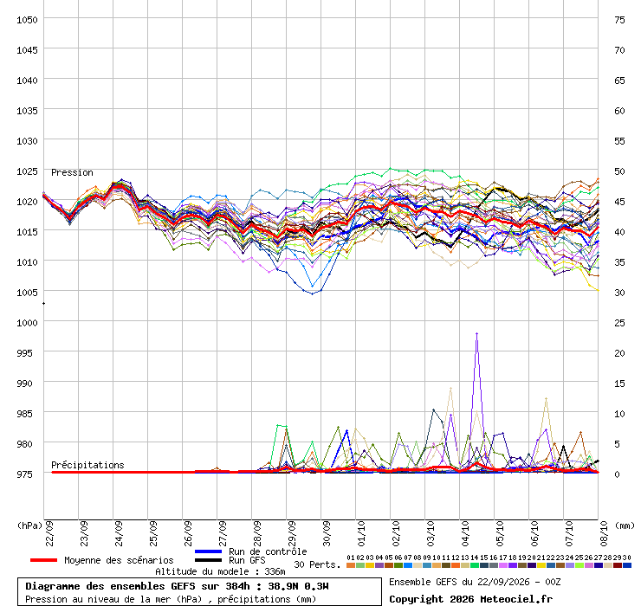
Task: Click the red Moyenne des scénarios legend line
Action: (x=43, y=560)
